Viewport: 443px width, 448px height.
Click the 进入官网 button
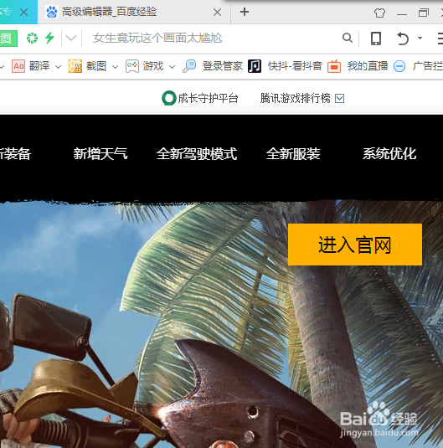coord(355,245)
